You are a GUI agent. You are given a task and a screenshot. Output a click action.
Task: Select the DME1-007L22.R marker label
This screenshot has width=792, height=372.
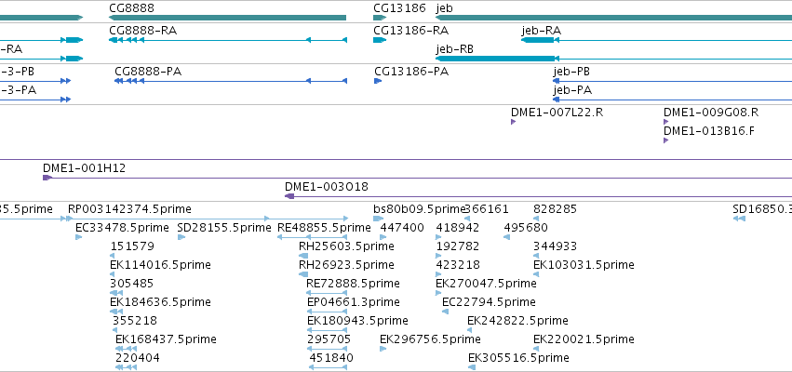point(557,112)
